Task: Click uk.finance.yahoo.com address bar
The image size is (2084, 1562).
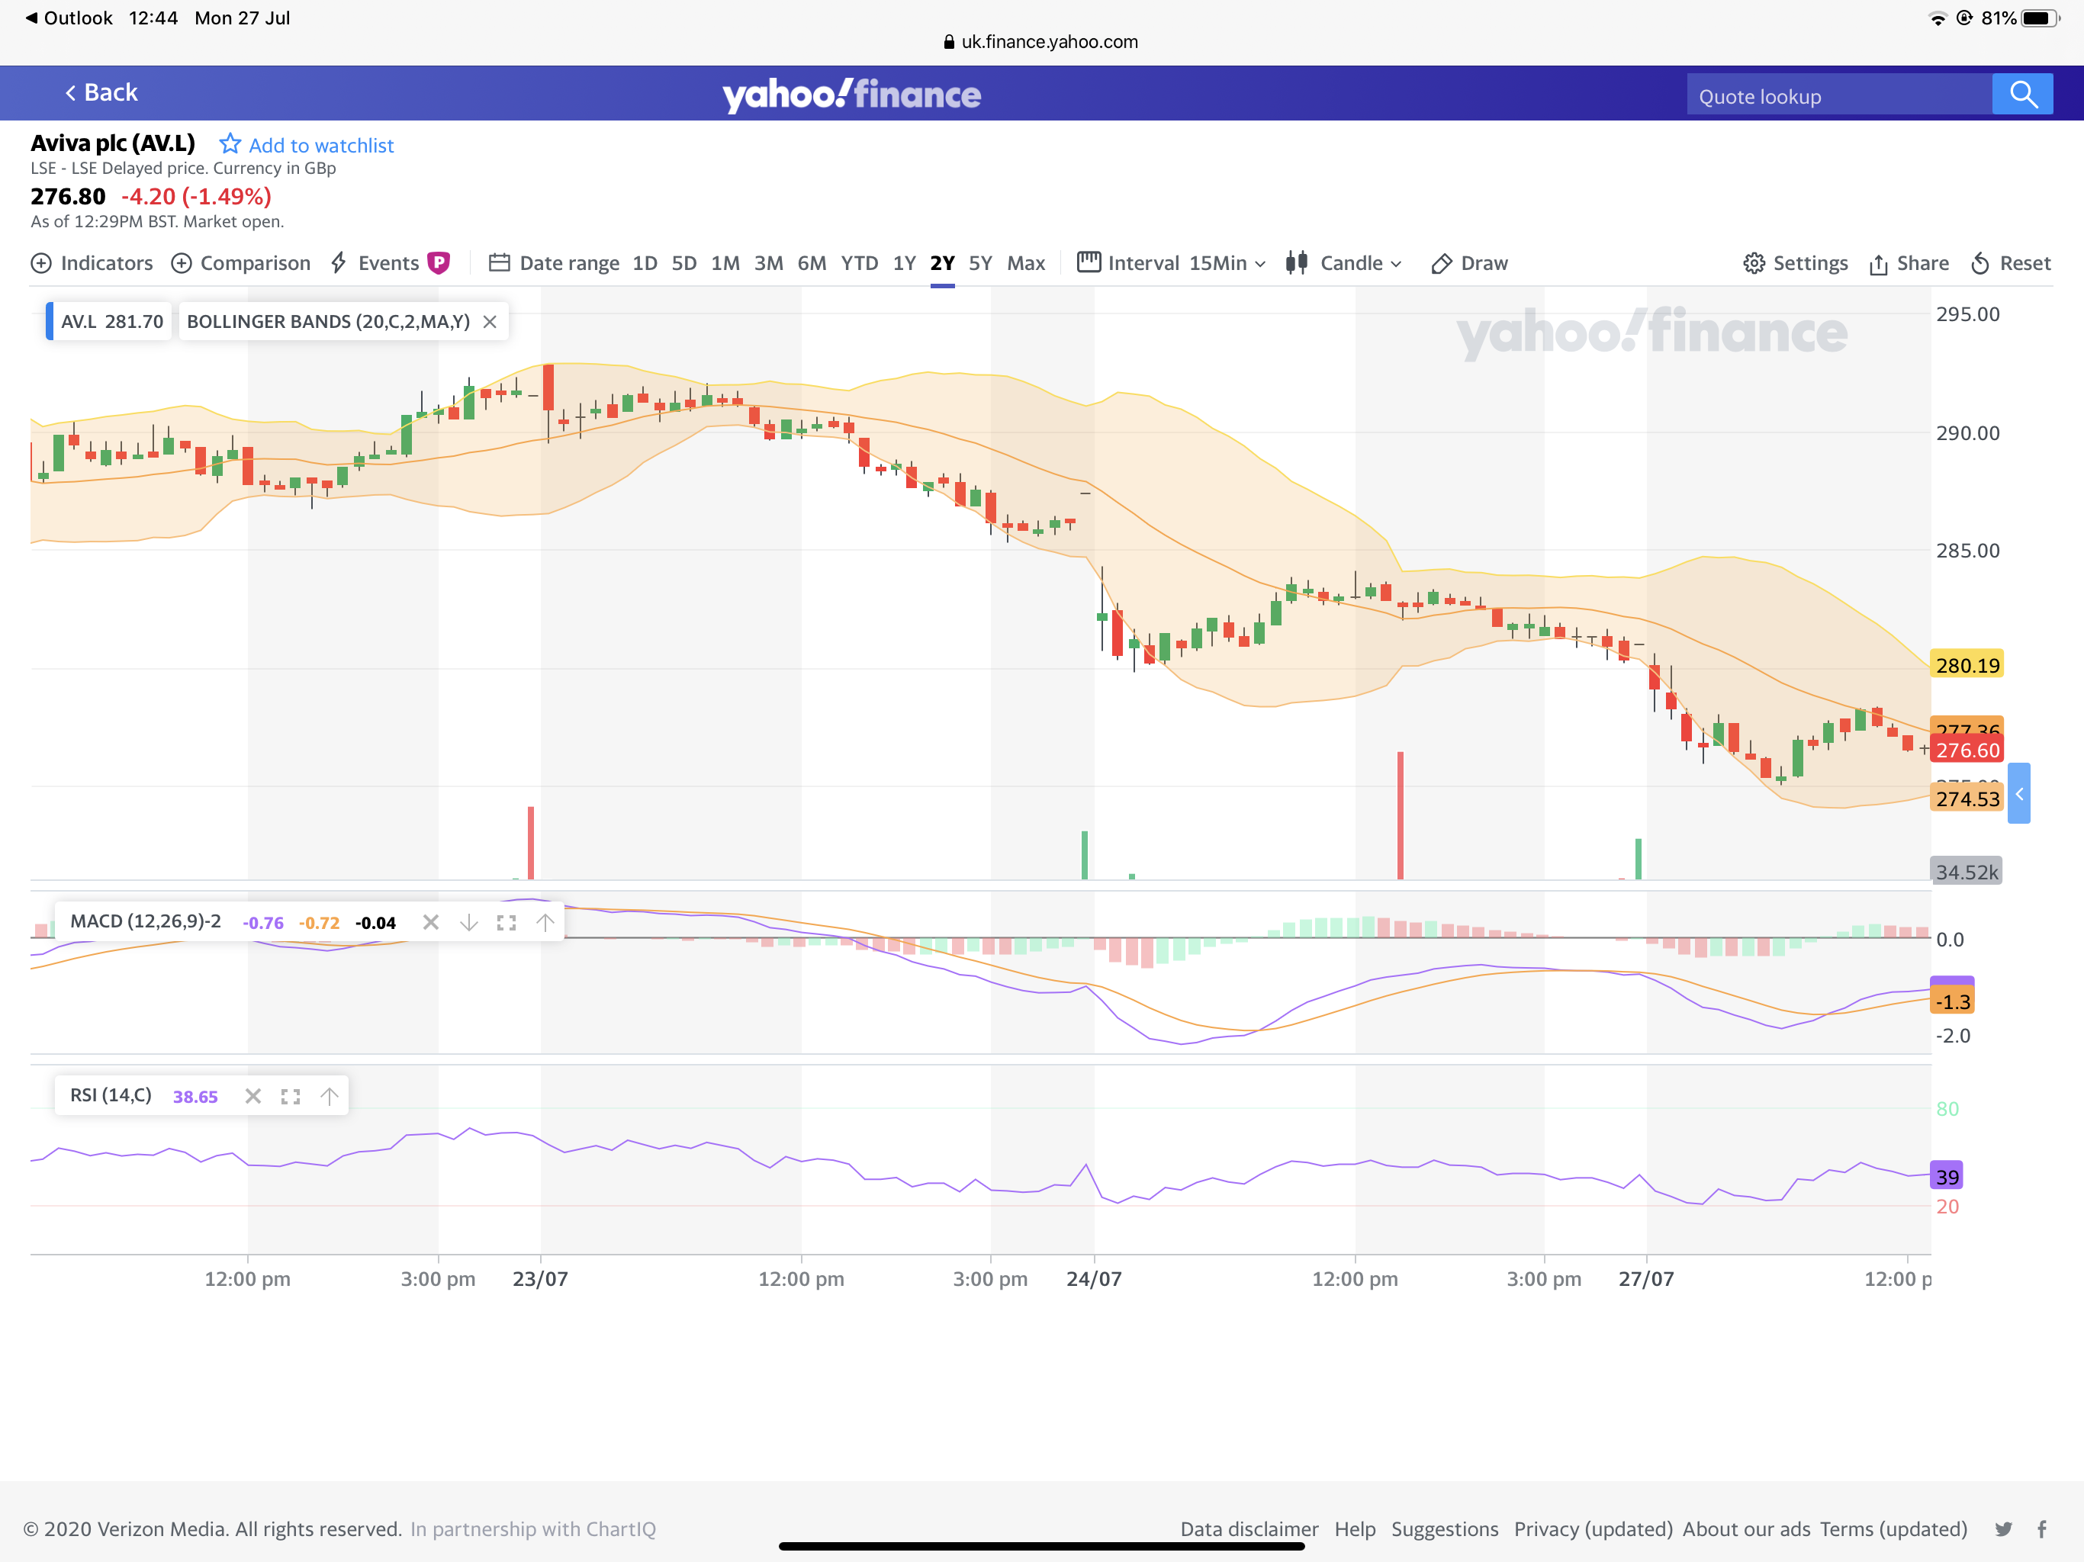Action: pyautogui.click(x=1041, y=41)
